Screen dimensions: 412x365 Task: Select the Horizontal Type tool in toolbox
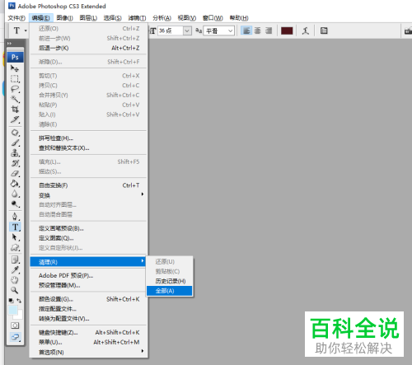[15, 227]
